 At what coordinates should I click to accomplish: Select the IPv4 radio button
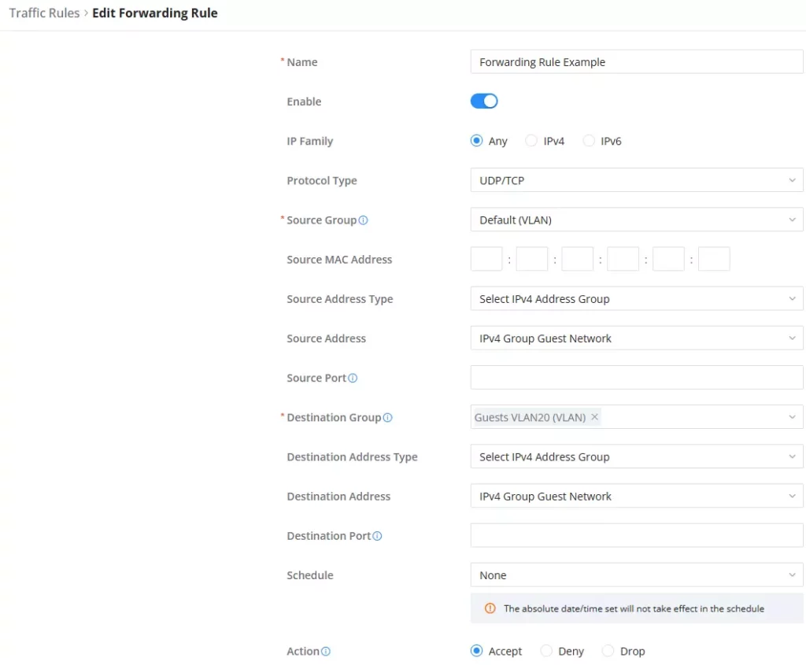pos(531,140)
